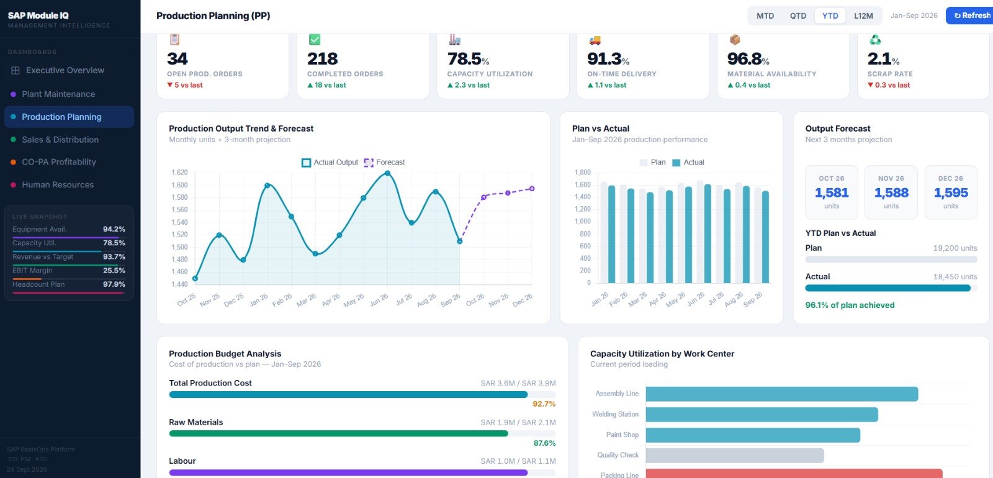Open the Production Planning dashboard
This screenshot has width=993, height=478.
[x=69, y=117]
